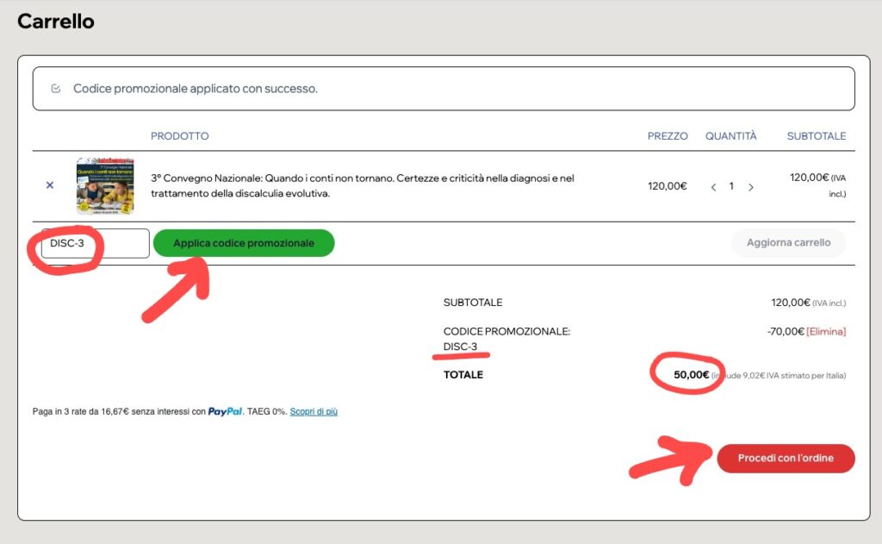Proceed with Procedi con l'ordine button

pos(786,459)
